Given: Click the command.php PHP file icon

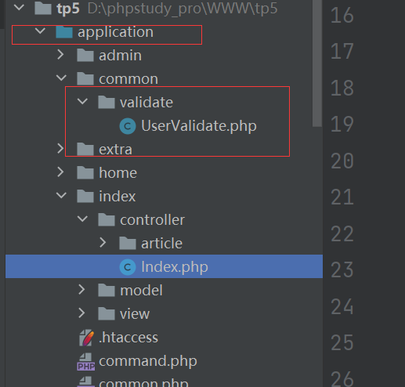Looking at the screenshot, I should click(x=86, y=362).
